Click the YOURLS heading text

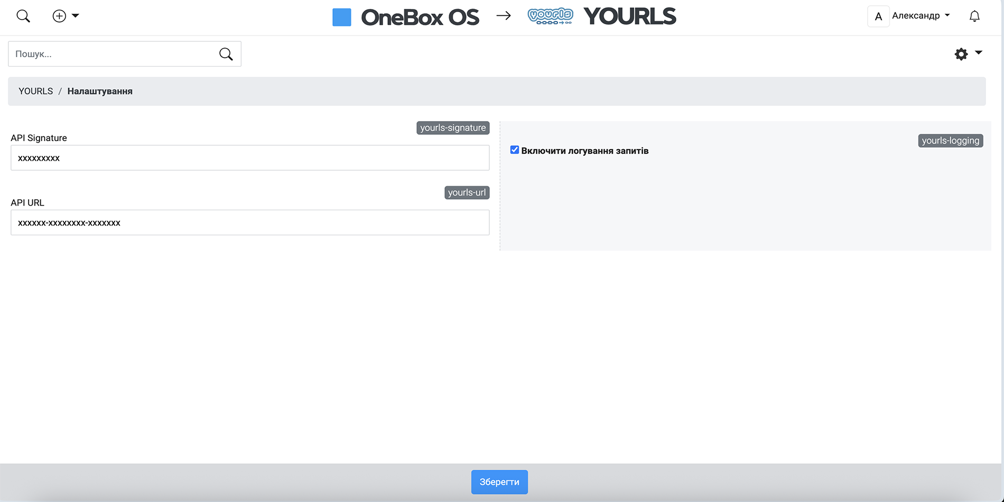[630, 16]
